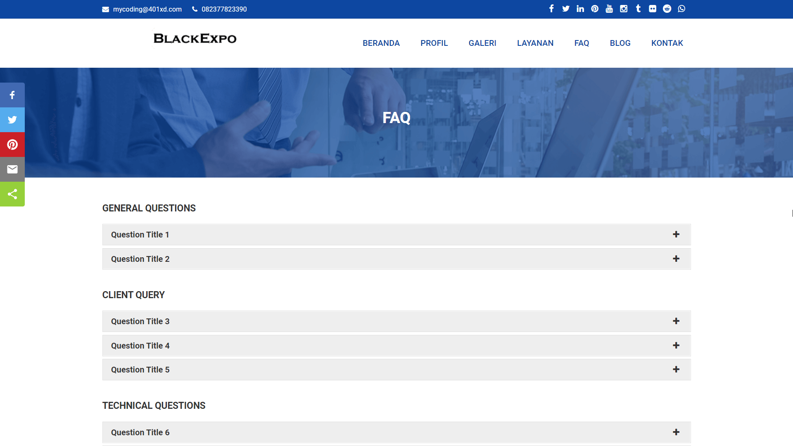This screenshot has height=446, width=793.
Task: Expand Question Title 5 accordion item
Action: coord(396,369)
